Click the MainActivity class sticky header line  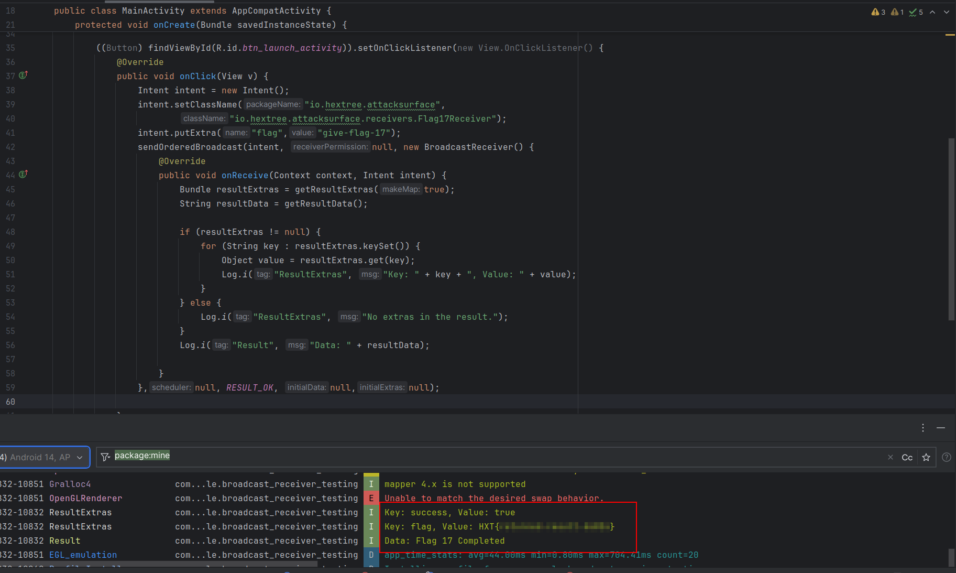(x=193, y=10)
